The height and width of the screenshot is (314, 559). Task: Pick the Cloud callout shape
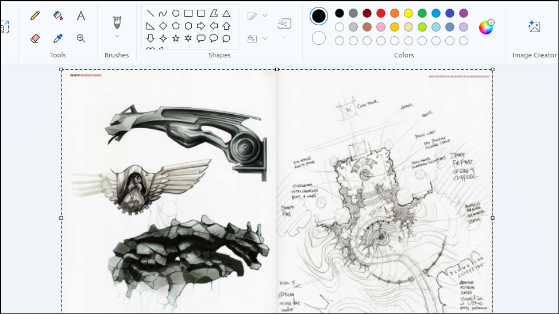(226, 38)
